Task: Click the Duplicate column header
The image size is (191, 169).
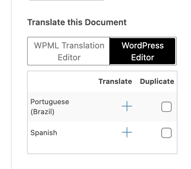Action: [157, 81]
